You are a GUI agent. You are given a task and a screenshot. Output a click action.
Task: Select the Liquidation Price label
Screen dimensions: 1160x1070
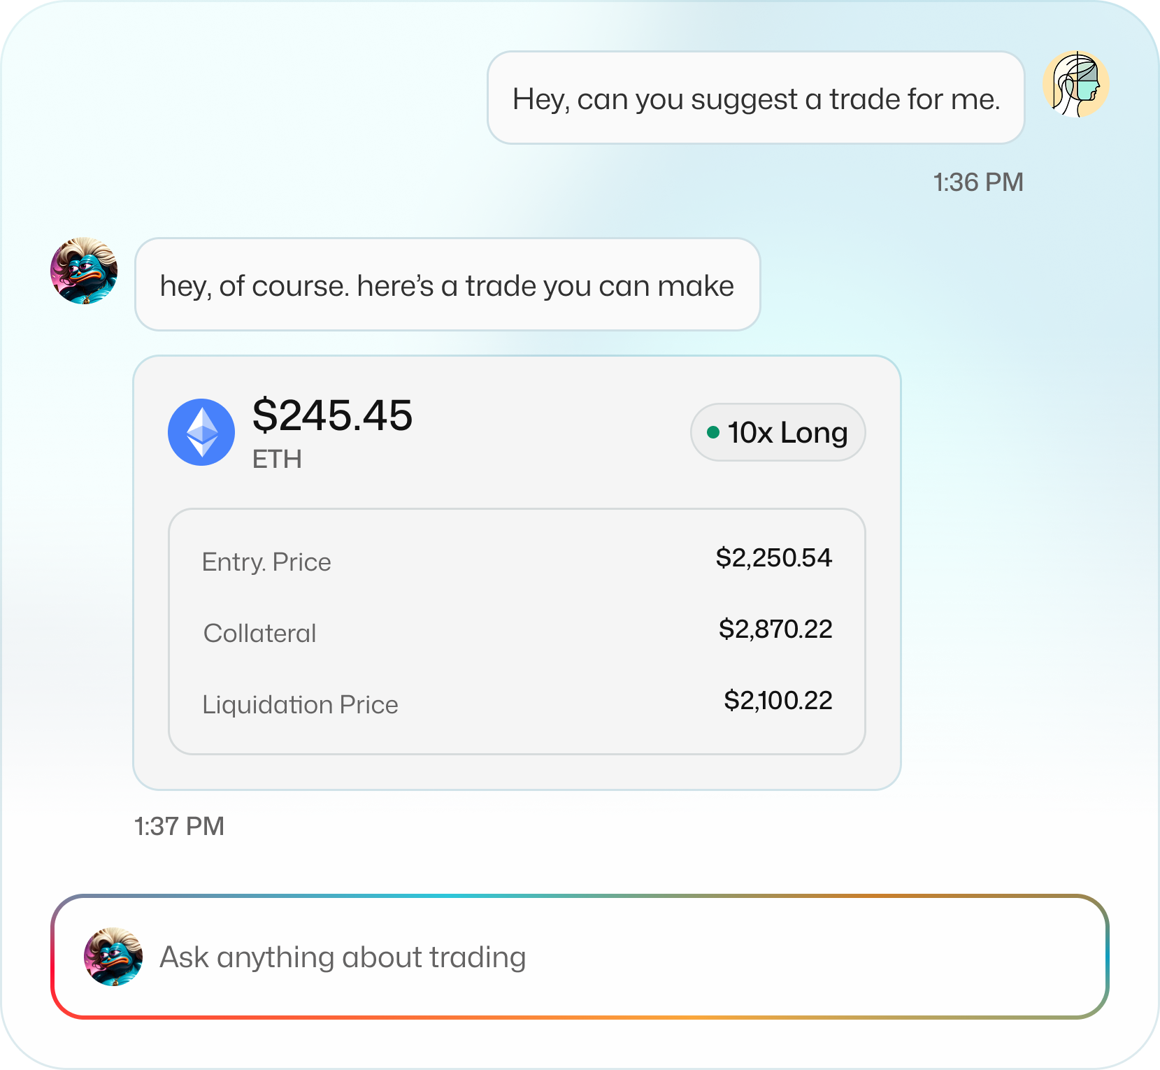[x=300, y=705]
